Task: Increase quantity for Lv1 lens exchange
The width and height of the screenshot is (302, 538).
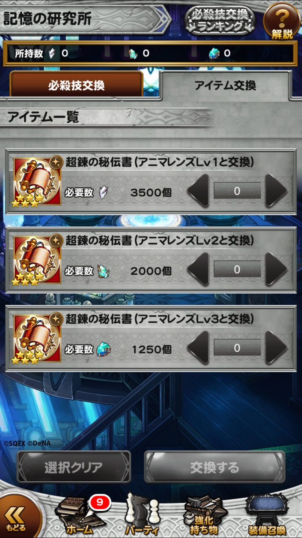Action: pyautogui.click(x=276, y=191)
